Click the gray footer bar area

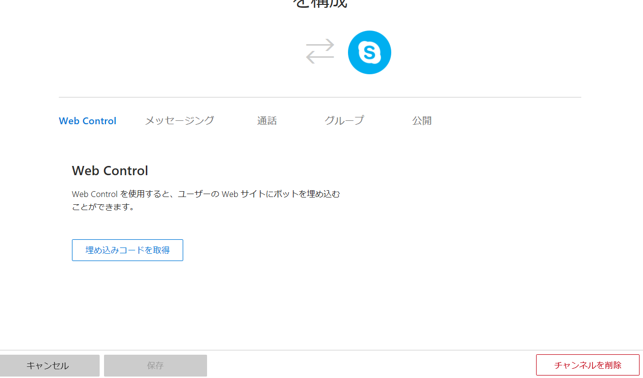pos(321,365)
